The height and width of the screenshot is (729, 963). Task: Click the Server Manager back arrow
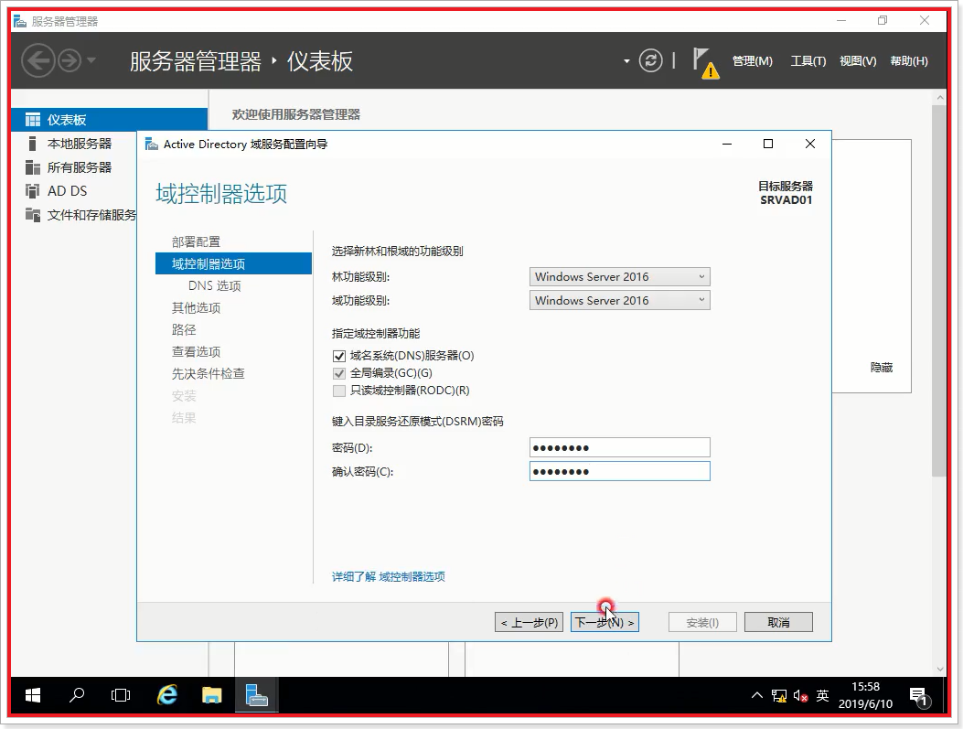pyautogui.click(x=38, y=60)
